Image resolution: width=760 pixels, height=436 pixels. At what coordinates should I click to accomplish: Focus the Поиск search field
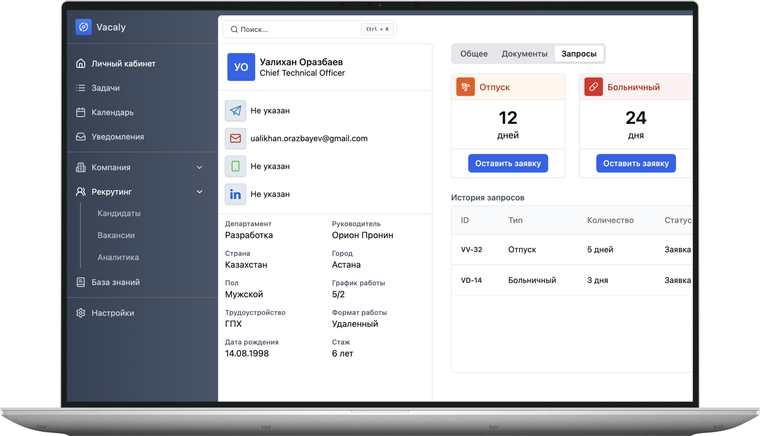pos(299,29)
